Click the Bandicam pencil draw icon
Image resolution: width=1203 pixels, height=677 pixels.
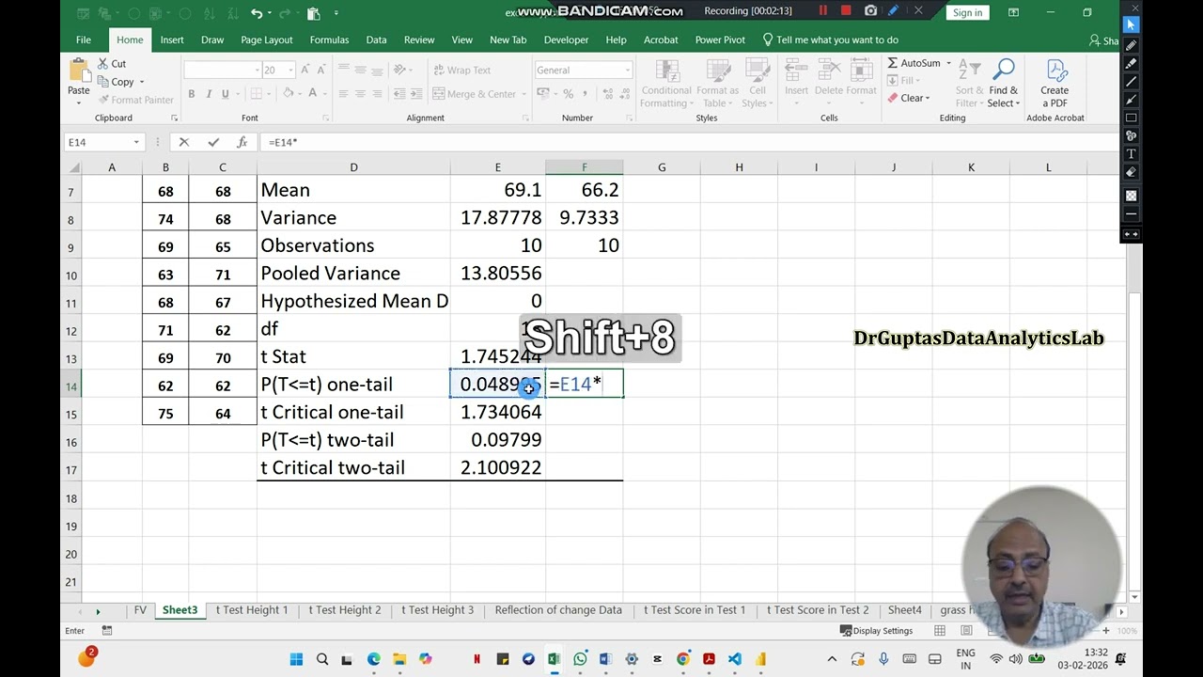pyautogui.click(x=893, y=11)
